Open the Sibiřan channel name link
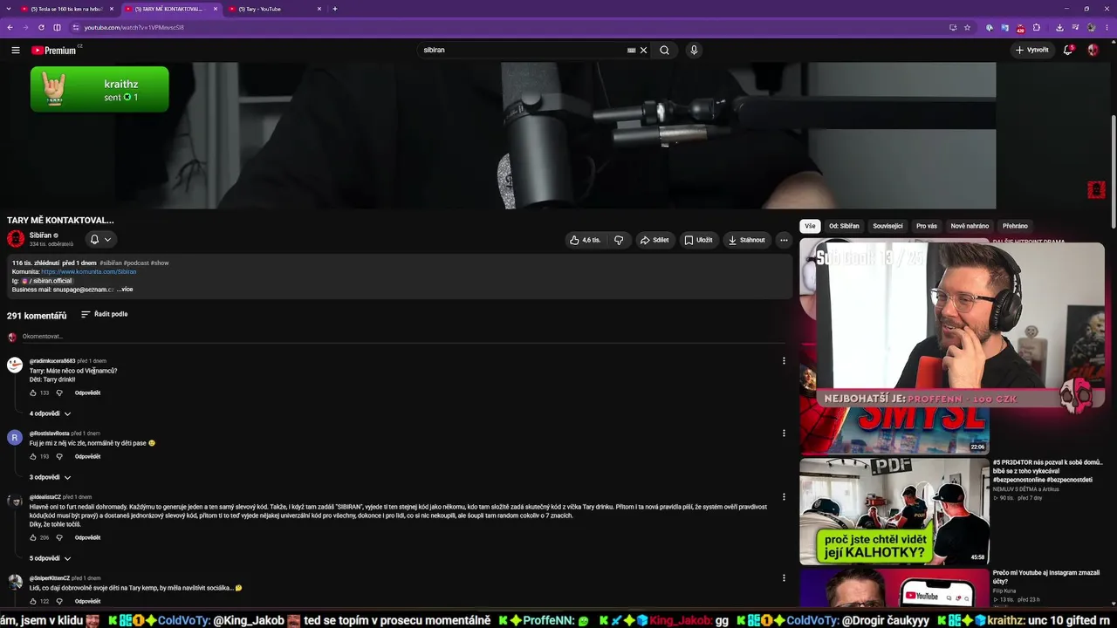This screenshot has height=628, width=1117. [x=40, y=235]
